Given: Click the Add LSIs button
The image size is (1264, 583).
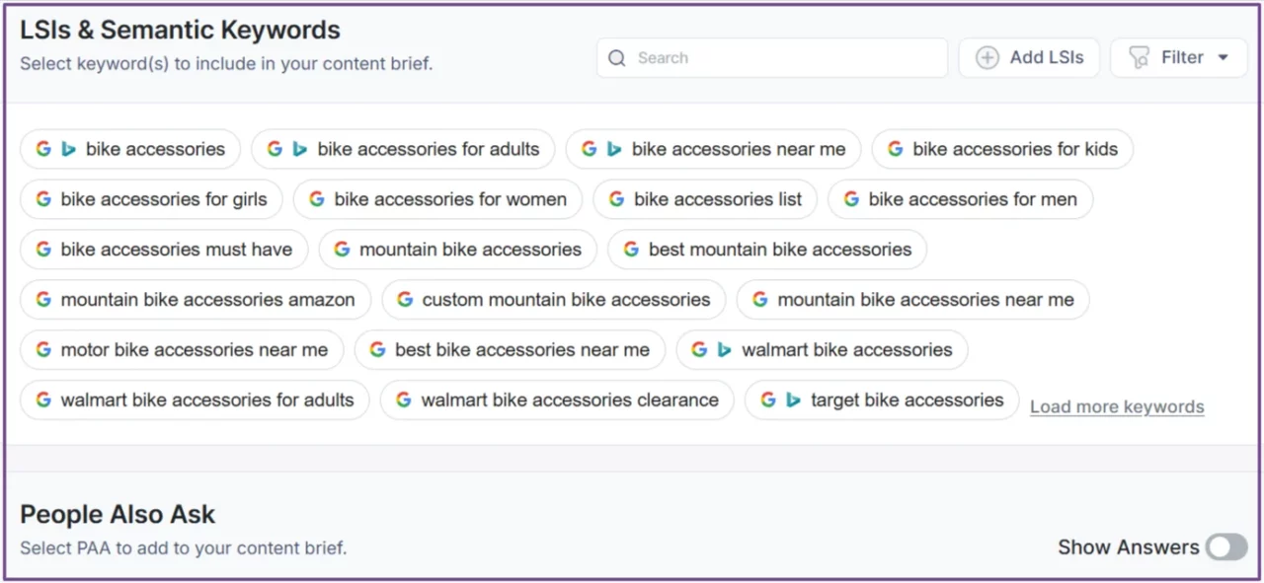Looking at the screenshot, I should (1029, 57).
